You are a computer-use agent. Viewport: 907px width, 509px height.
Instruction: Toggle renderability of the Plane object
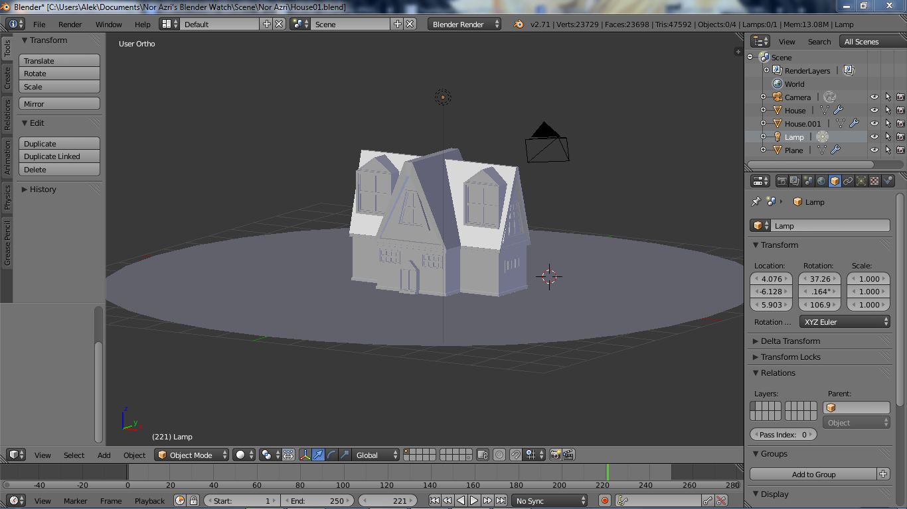(900, 150)
